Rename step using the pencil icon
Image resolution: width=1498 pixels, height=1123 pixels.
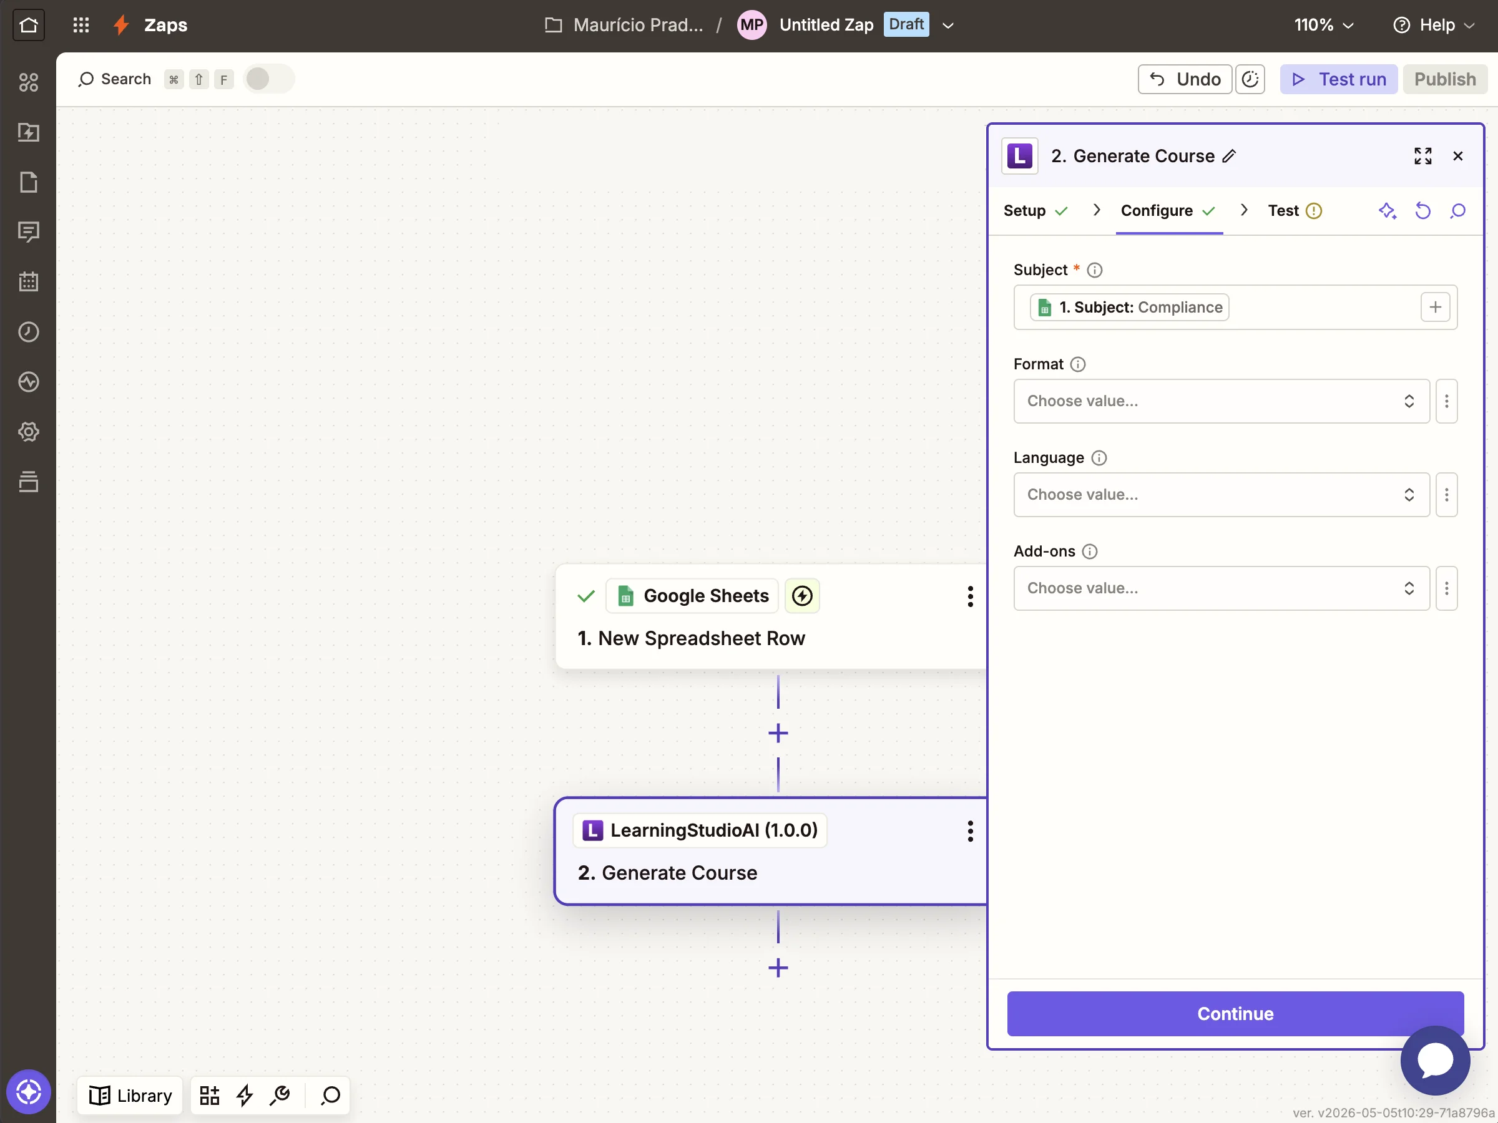[x=1229, y=157]
